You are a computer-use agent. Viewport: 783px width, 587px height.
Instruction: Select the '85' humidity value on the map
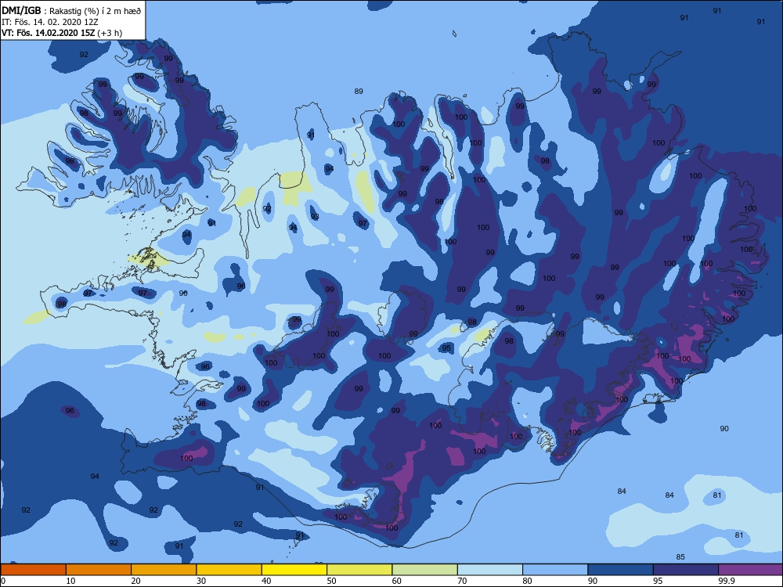[x=680, y=556]
